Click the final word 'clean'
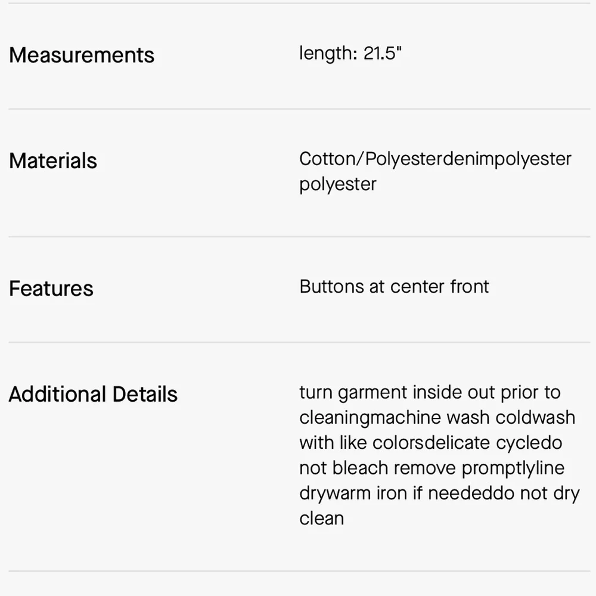Viewport: 596px width, 596px height. click(x=321, y=518)
